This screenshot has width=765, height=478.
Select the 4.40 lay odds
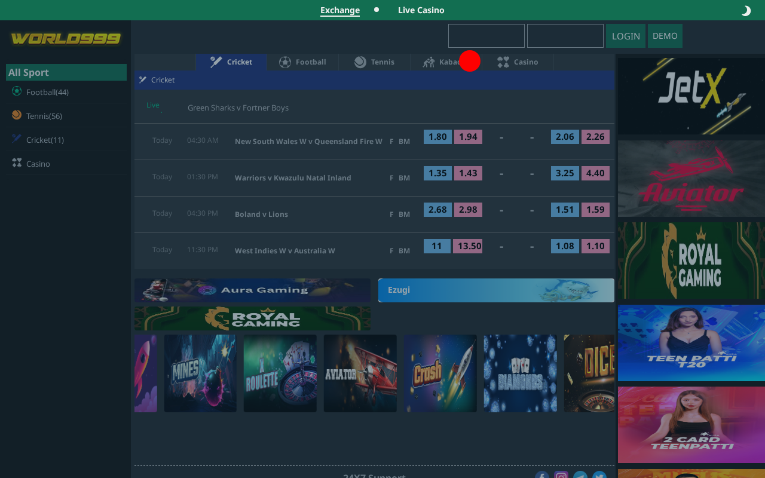tap(595, 173)
